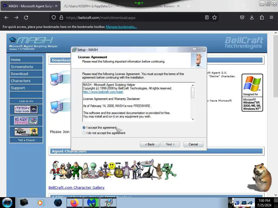
Task: Open the bellcraft.com/mash link in license
Action: [103, 92]
